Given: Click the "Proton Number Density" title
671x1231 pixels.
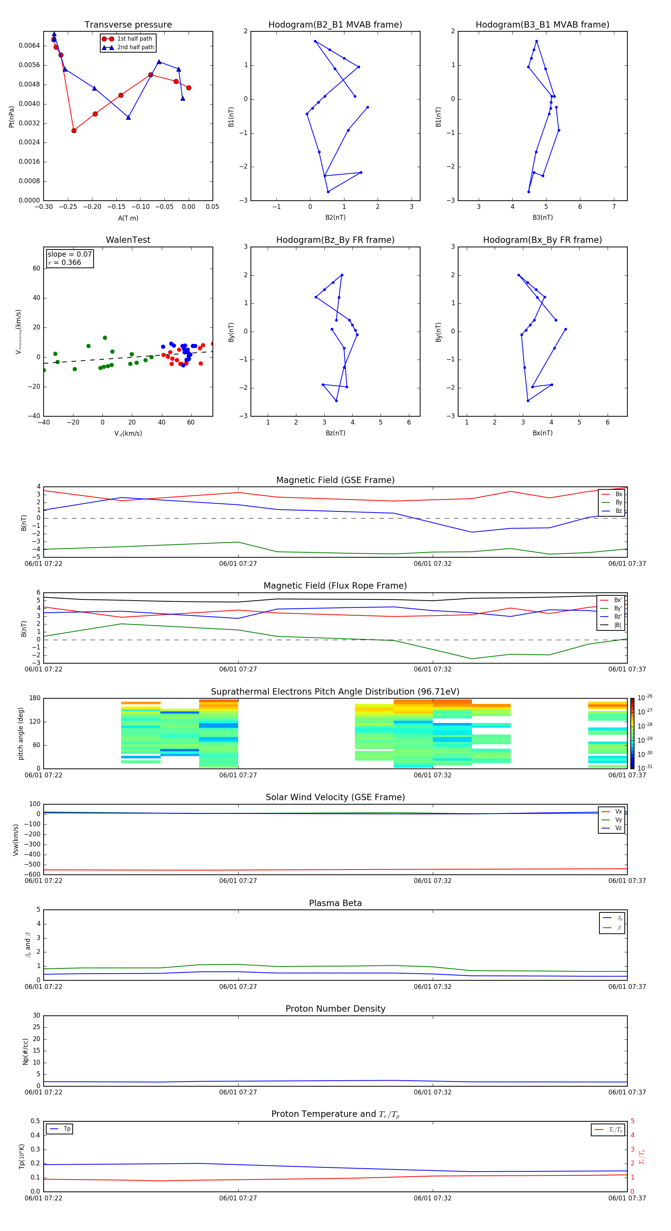Looking at the screenshot, I should pyautogui.click(x=335, y=1009).
